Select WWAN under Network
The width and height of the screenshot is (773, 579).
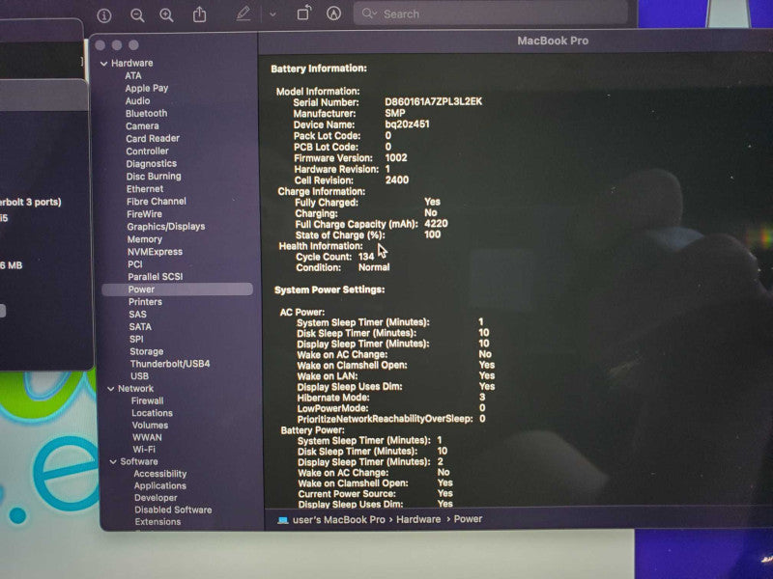pos(147,437)
